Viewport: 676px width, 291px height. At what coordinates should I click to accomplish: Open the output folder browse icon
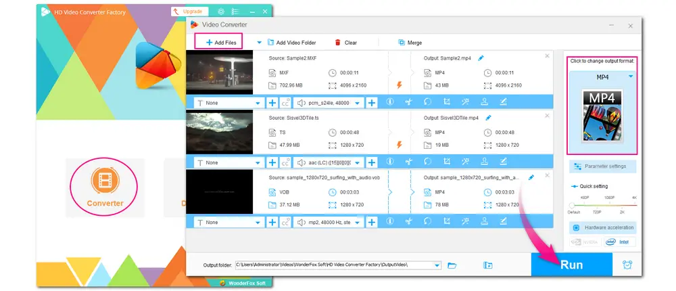452,265
